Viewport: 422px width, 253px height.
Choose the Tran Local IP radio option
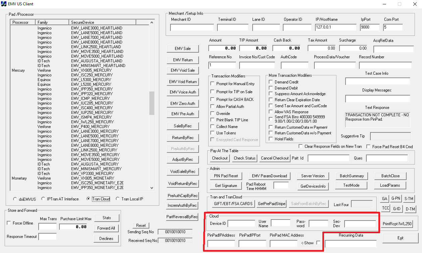point(117,199)
